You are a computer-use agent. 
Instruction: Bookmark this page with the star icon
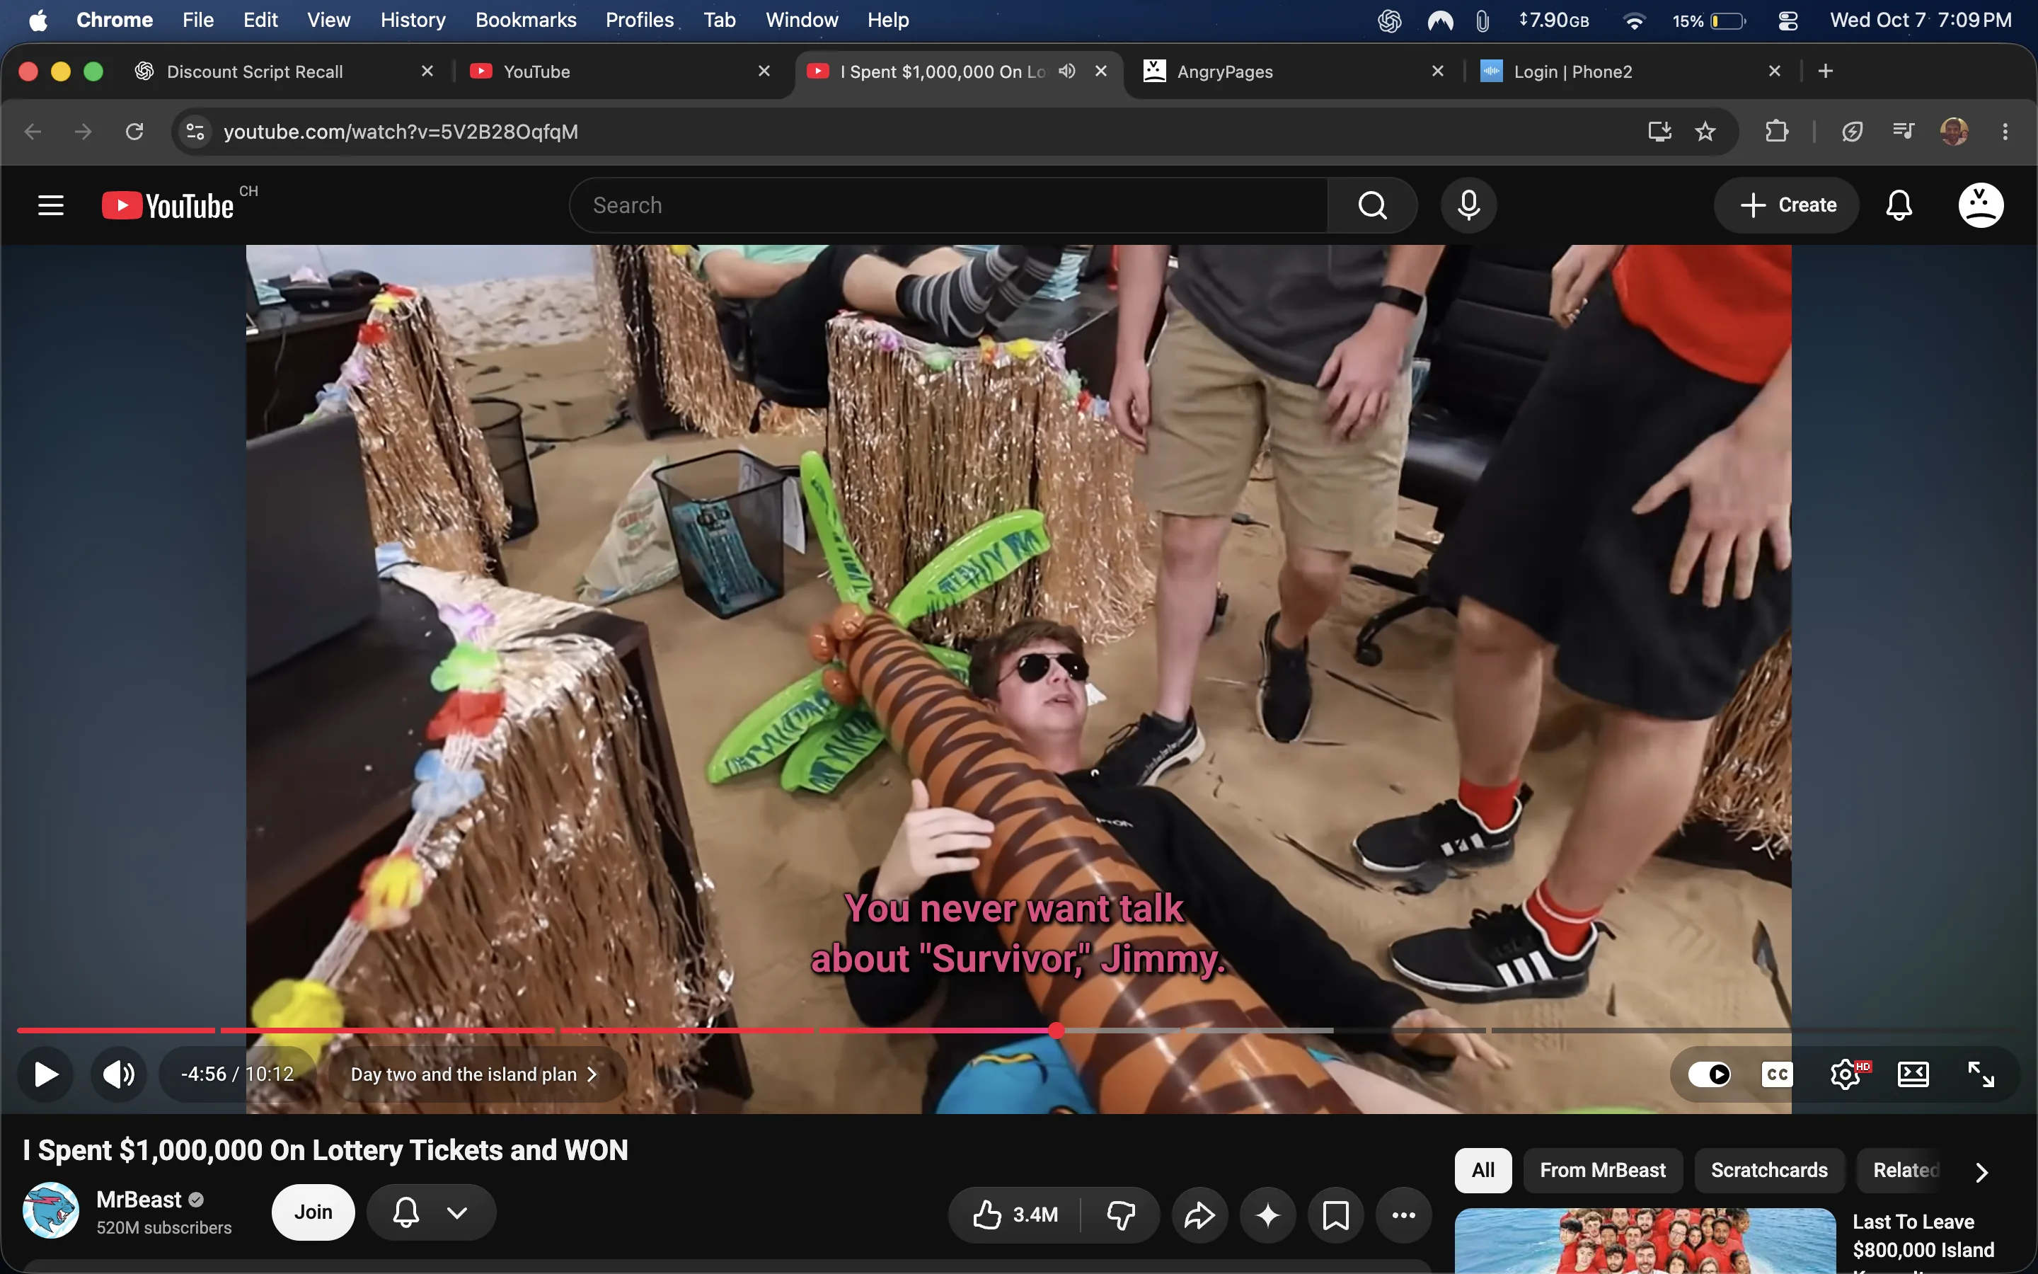(1705, 132)
